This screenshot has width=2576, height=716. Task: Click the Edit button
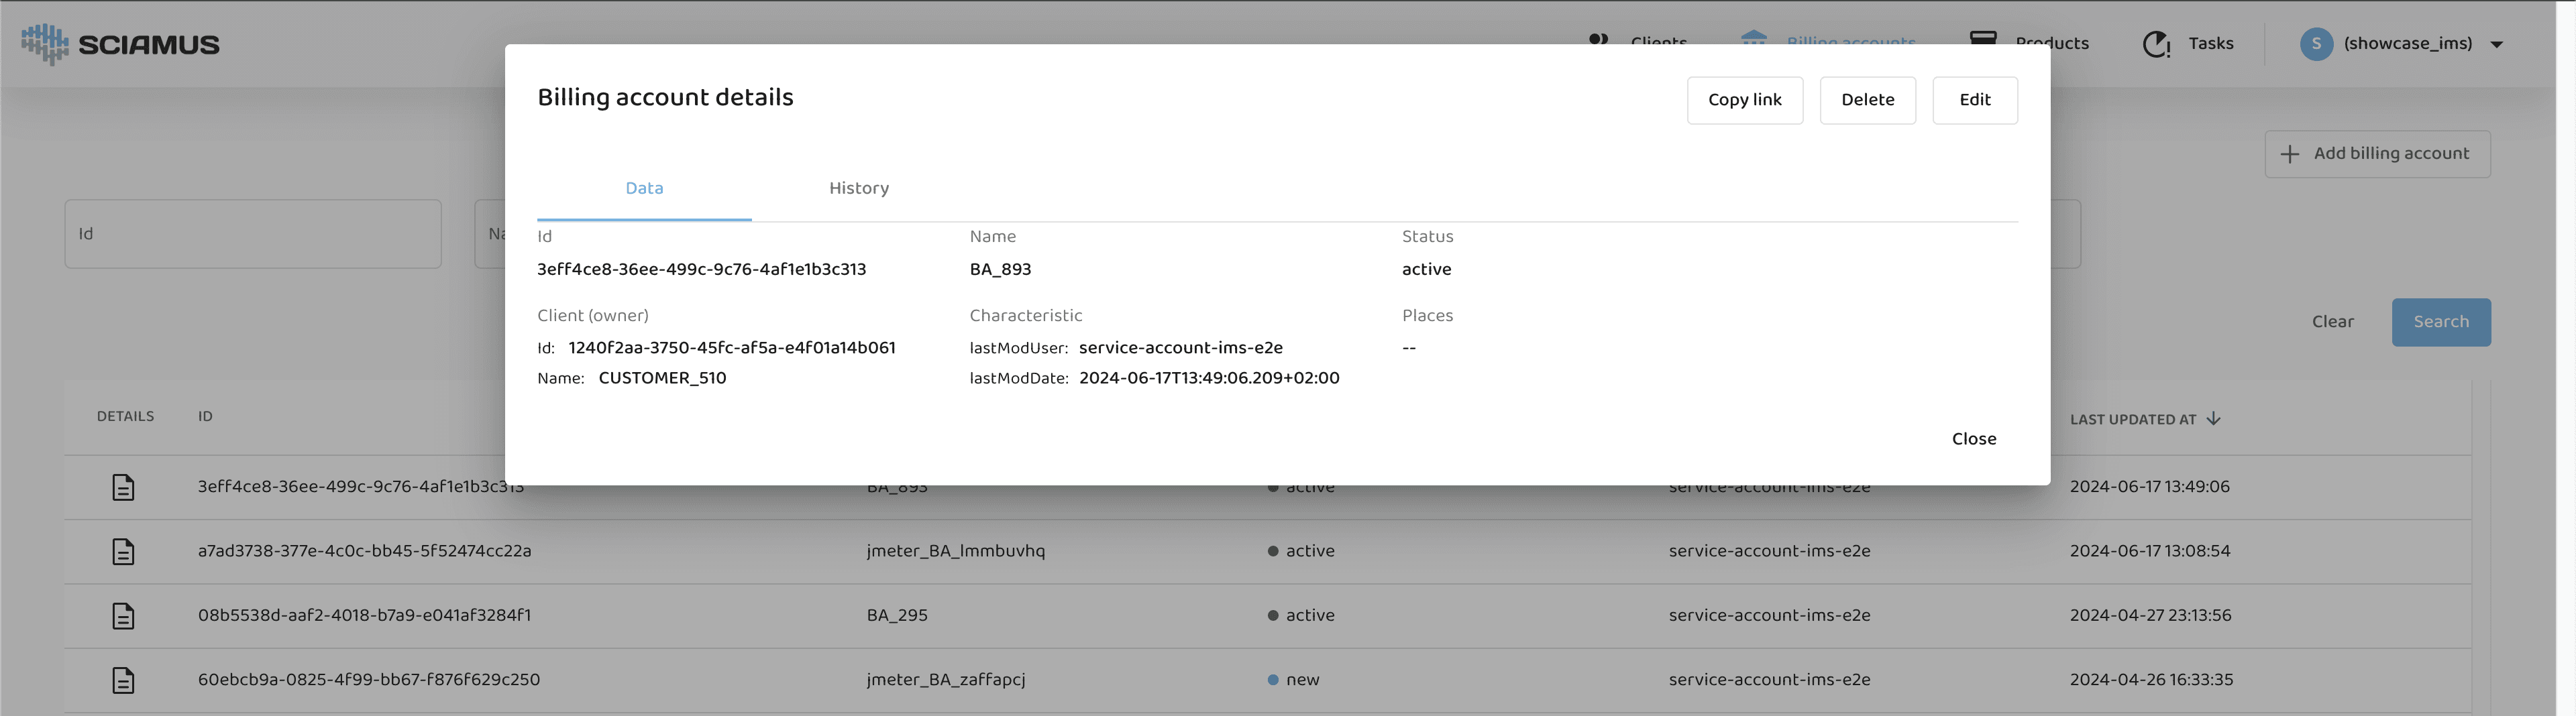[x=1974, y=100]
